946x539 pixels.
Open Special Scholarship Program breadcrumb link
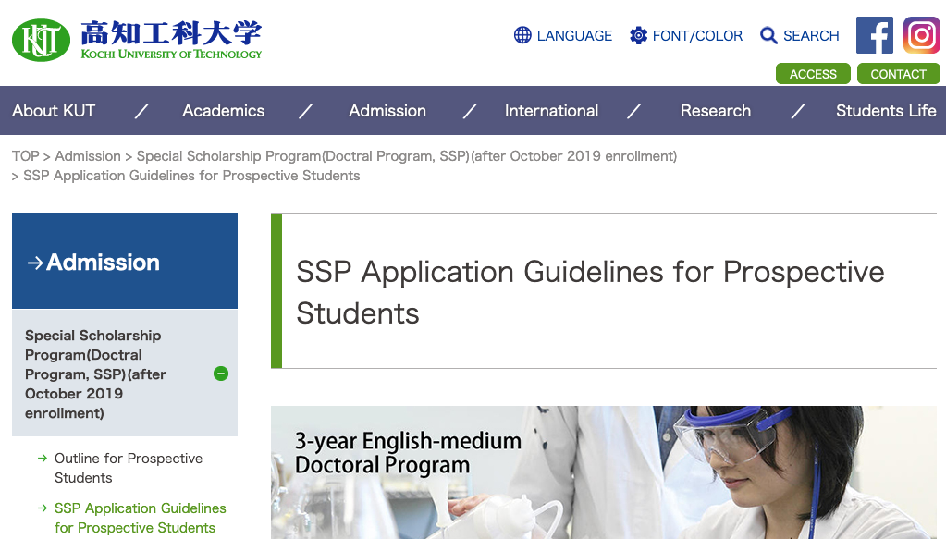point(407,156)
